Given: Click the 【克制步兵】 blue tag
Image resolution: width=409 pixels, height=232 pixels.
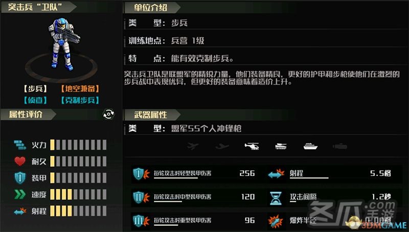Looking at the screenshot, I should [80, 100].
